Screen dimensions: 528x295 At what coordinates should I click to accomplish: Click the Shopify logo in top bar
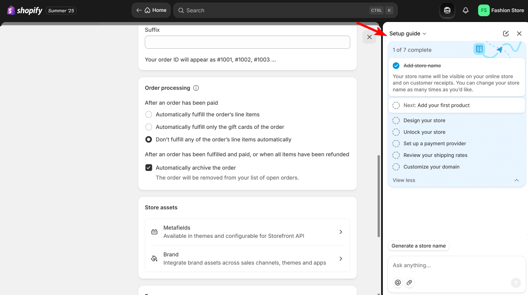click(x=25, y=10)
